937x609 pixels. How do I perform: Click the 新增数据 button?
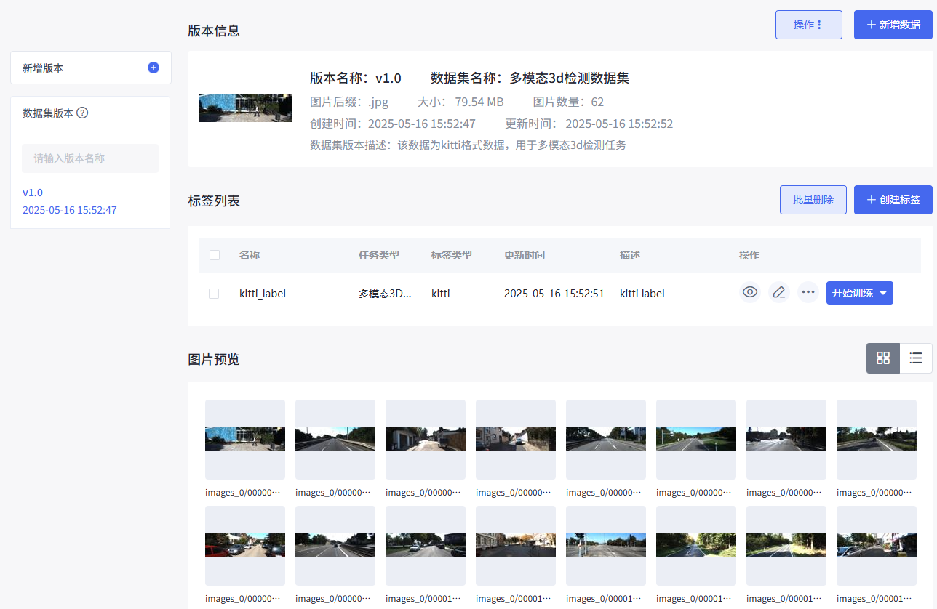click(x=893, y=25)
